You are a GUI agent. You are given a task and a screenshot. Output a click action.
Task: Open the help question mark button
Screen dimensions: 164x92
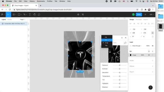[150, 87]
